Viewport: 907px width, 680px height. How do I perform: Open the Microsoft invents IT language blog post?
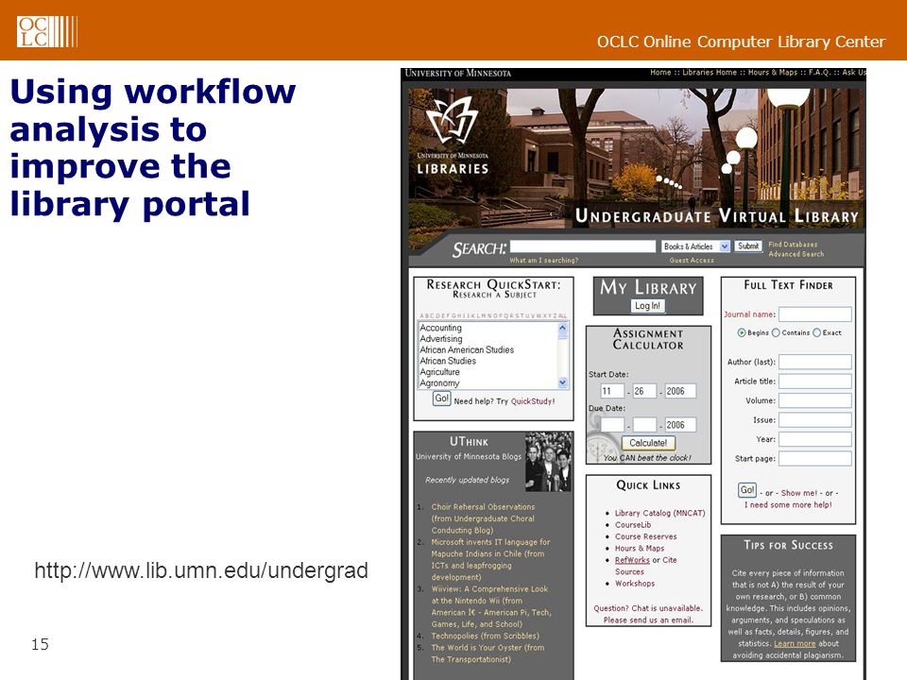tap(490, 560)
